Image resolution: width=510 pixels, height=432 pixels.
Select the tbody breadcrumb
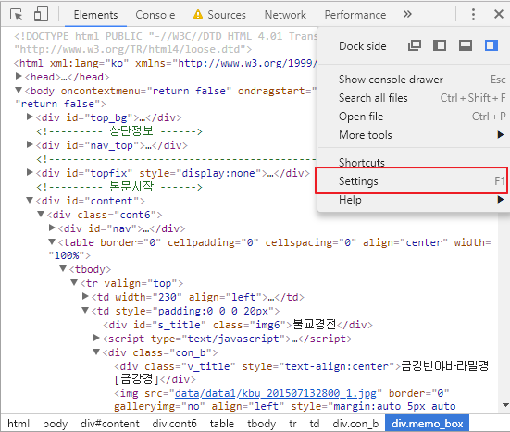point(262,424)
